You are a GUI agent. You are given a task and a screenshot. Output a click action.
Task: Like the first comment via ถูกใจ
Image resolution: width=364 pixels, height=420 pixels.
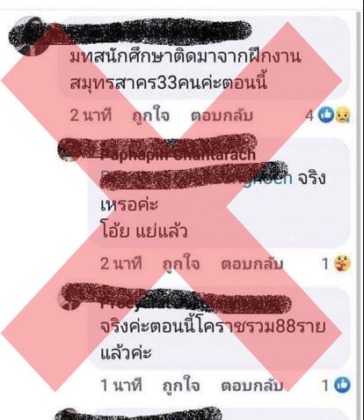click(x=151, y=115)
